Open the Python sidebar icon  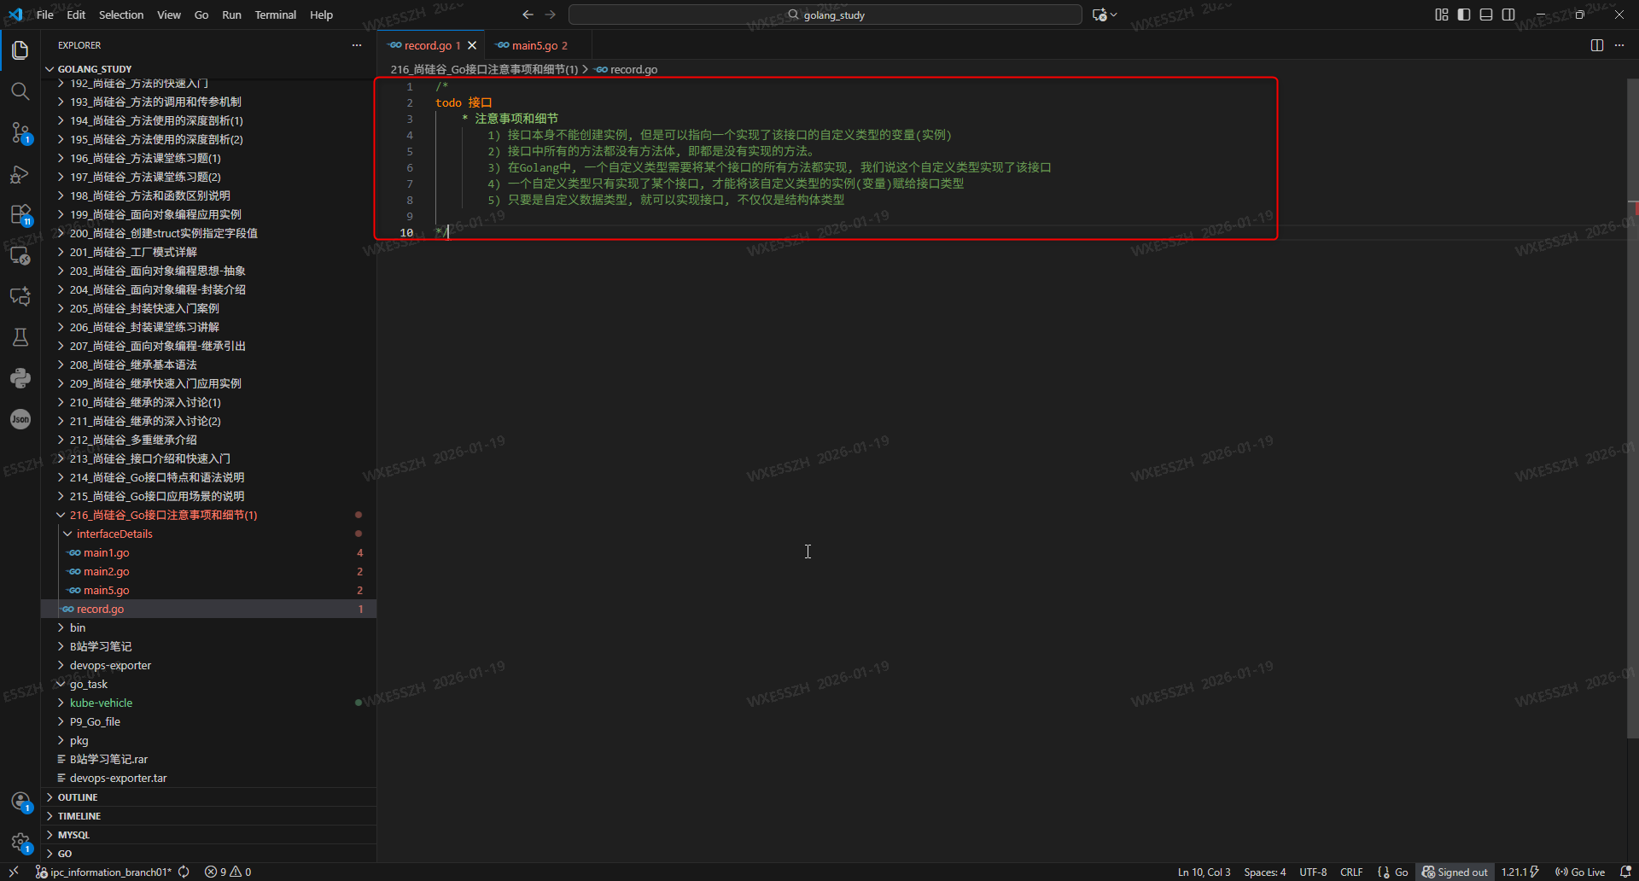[20, 378]
